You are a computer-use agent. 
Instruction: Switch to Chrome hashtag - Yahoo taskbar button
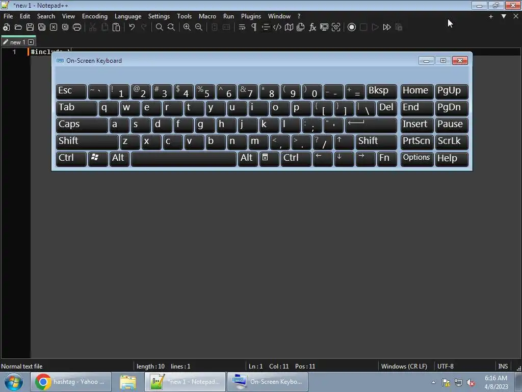(x=70, y=382)
